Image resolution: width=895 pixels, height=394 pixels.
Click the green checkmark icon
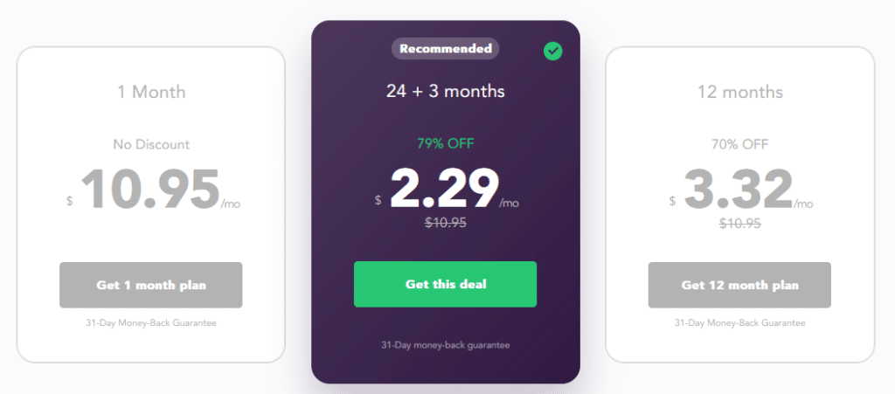(552, 52)
